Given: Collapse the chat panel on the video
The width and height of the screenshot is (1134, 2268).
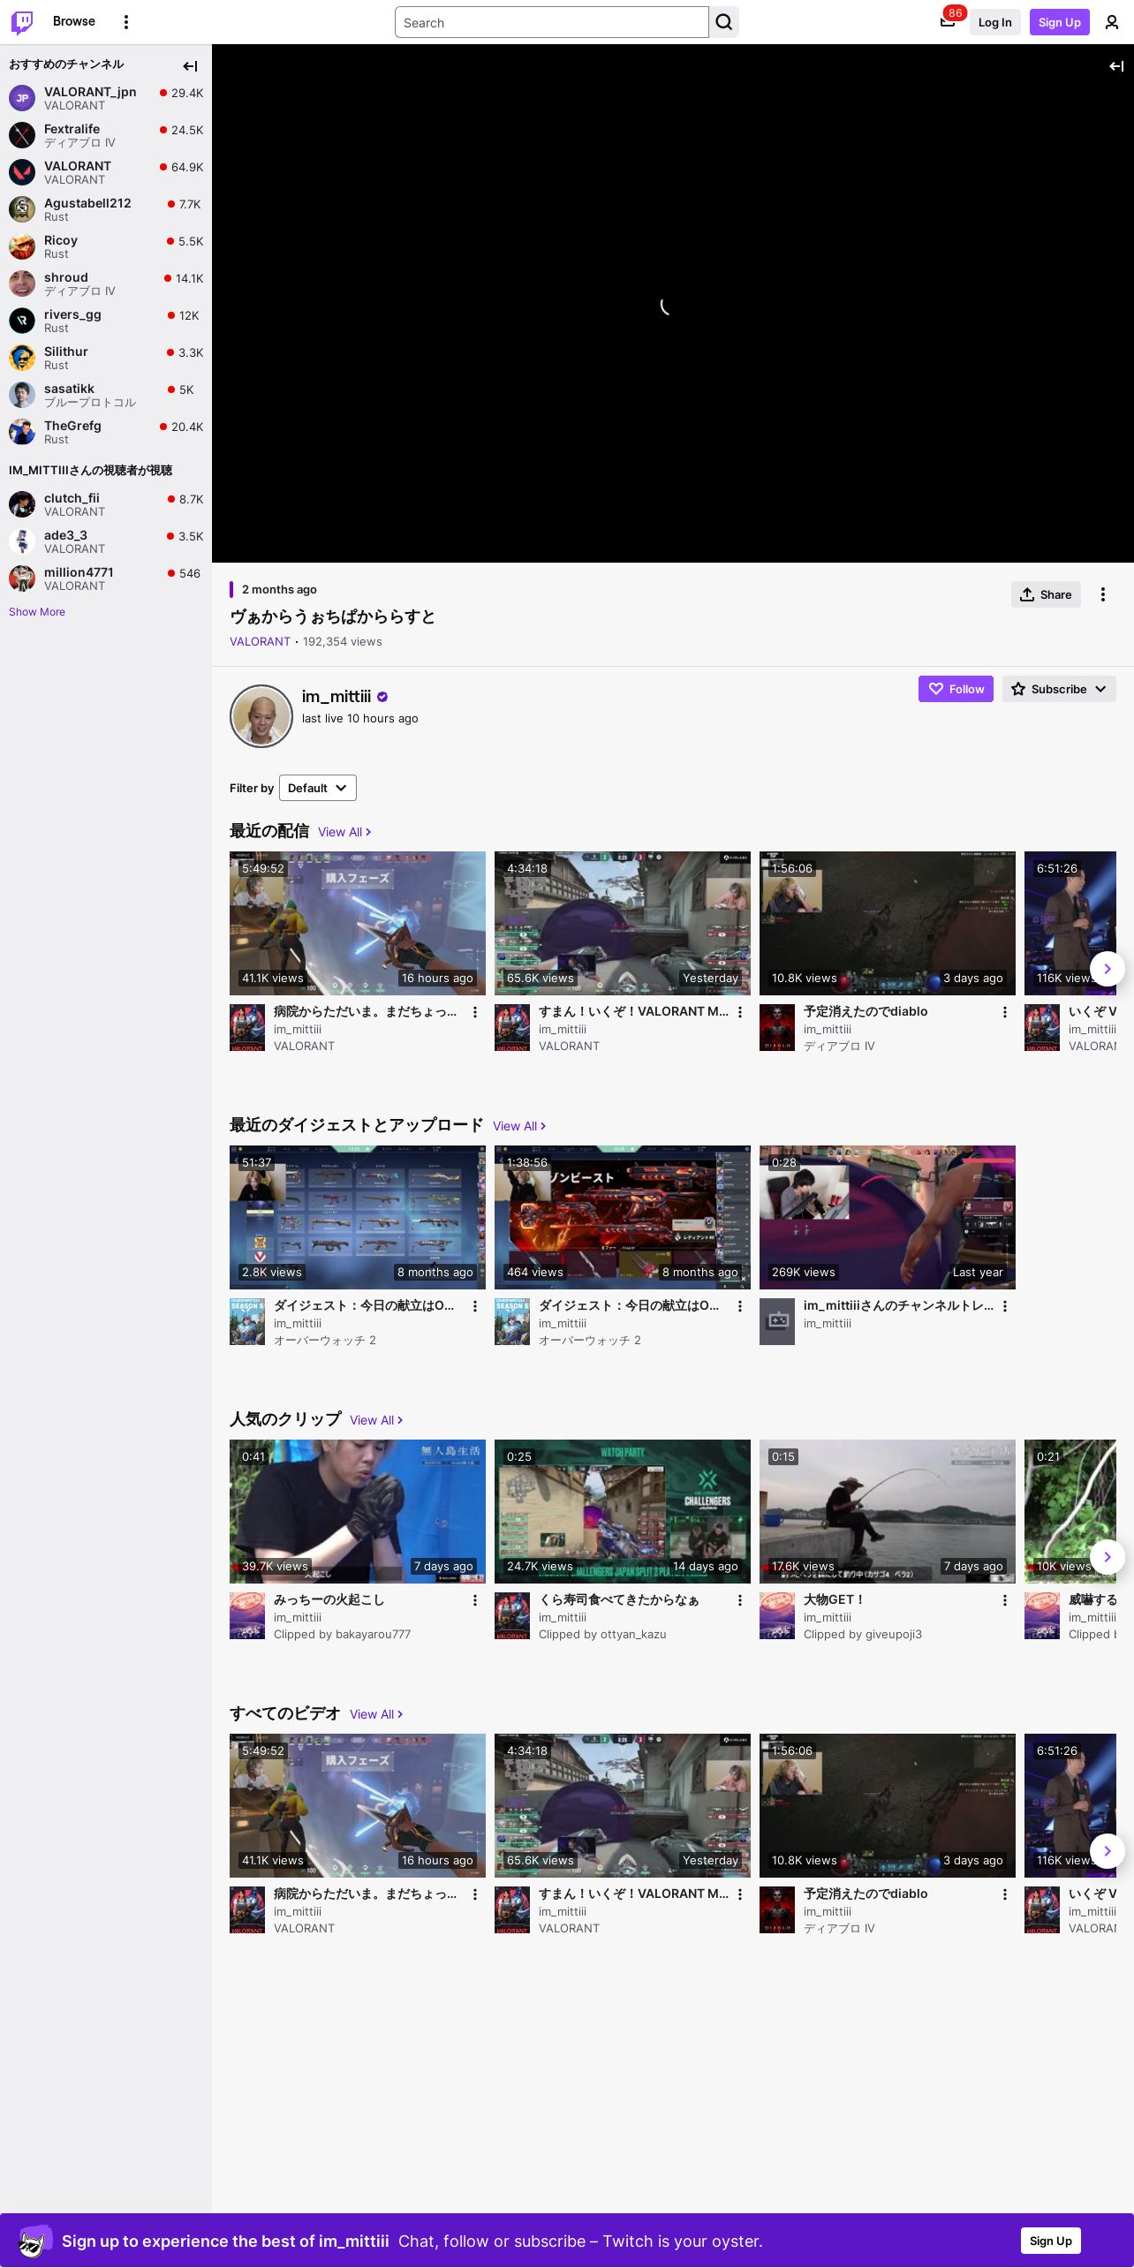Looking at the screenshot, I should [x=1116, y=66].
